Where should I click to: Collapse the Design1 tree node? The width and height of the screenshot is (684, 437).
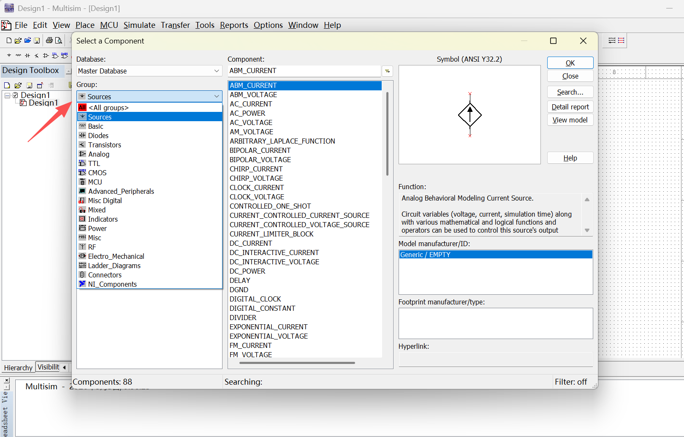(7, 95)
